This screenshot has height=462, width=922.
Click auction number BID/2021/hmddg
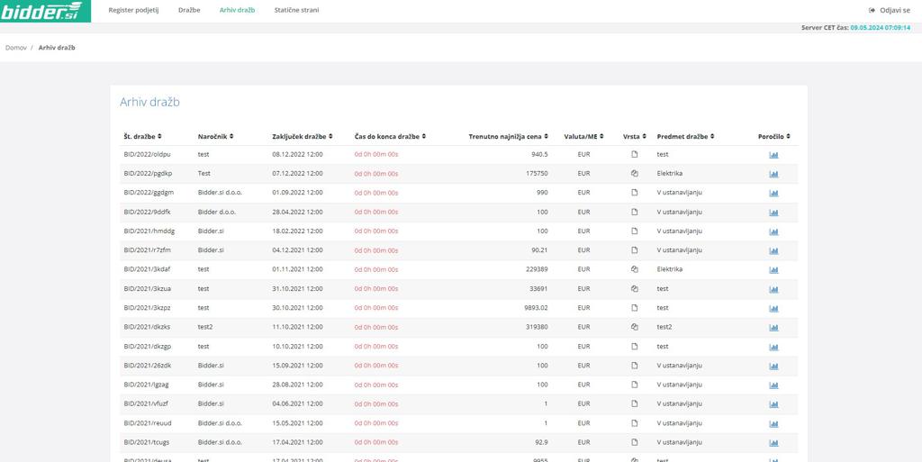pyautogui.click(x=149, y=231)
